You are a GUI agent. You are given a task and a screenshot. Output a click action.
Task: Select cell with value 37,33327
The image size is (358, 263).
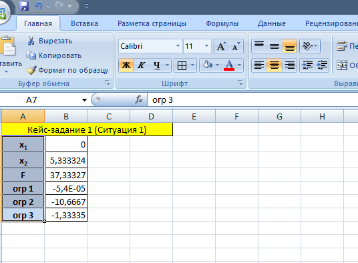click(66, 175)
